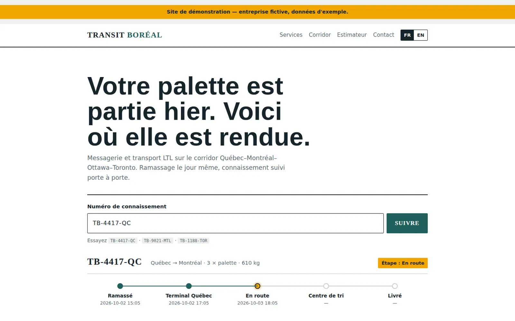This screenshot has width=515, height=321.
Task: Click the 'Centre de tri' step label
Action: [x=326, y=296]
